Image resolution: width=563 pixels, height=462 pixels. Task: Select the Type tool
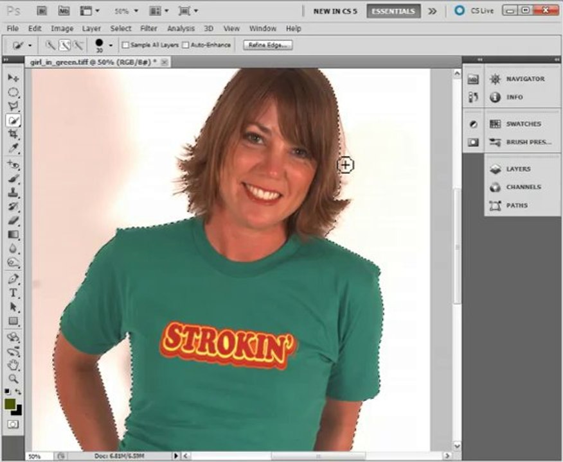coord(13,293)
